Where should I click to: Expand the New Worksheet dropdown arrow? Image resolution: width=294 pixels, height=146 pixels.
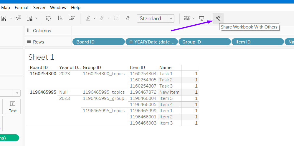[11, 18]
